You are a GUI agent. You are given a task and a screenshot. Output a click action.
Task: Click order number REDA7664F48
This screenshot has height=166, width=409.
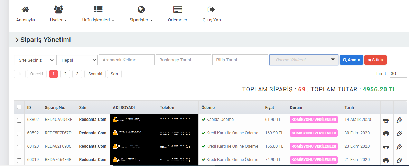(58, 160)
